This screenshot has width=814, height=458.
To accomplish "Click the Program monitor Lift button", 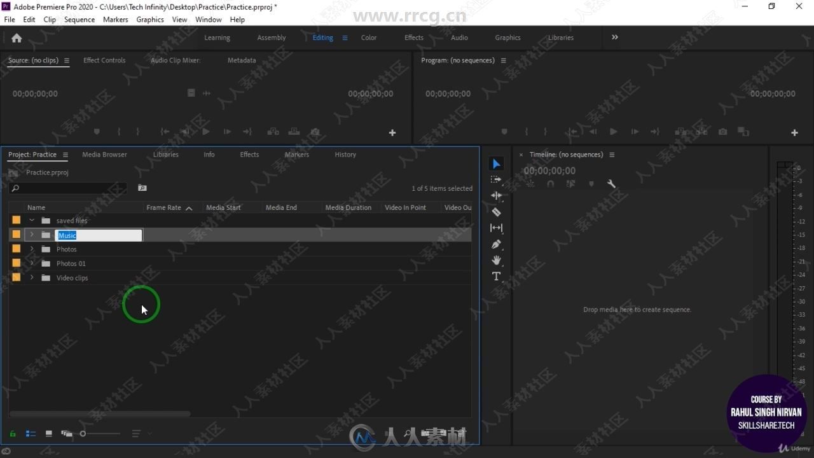I will (681, 132).
